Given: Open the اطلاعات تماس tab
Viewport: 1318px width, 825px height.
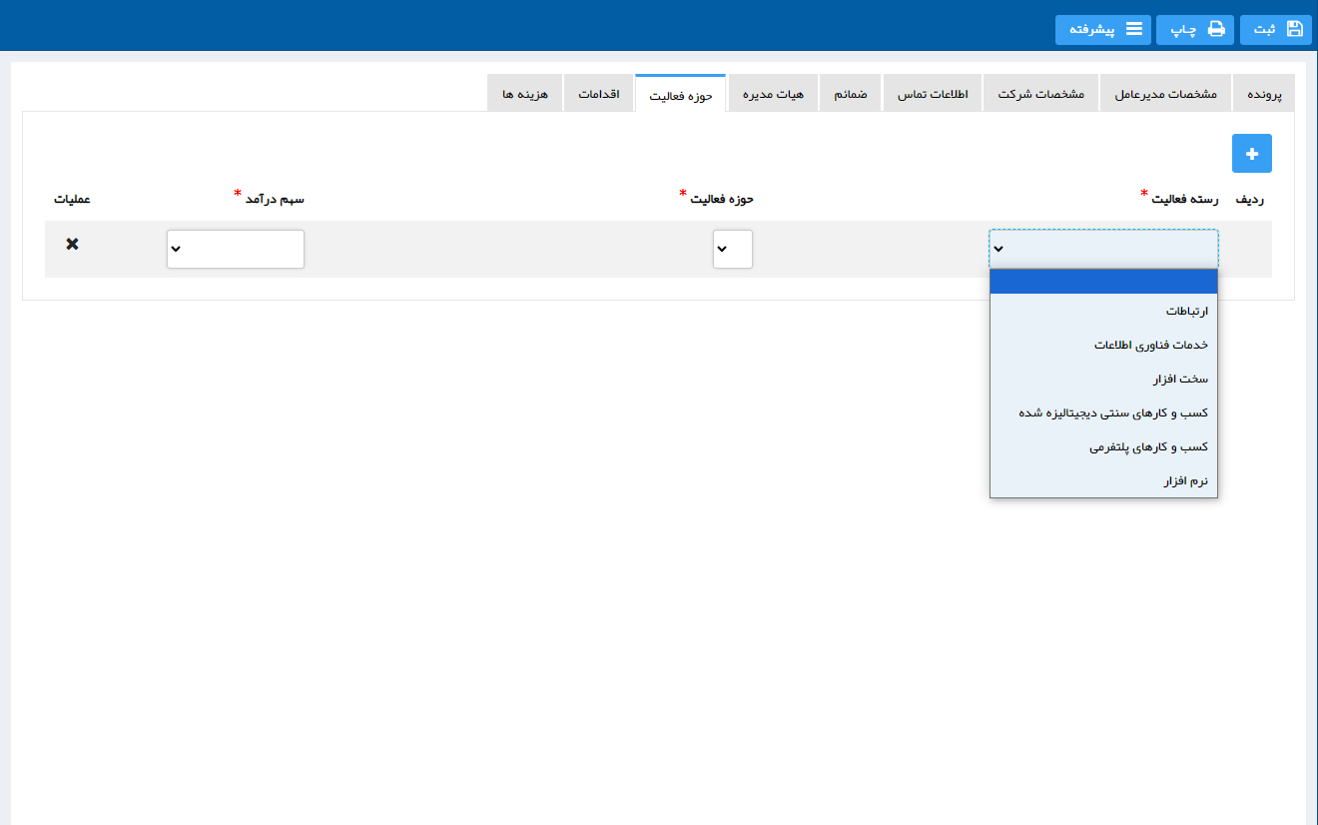Looking at the screenshot, I should (933, 93).
